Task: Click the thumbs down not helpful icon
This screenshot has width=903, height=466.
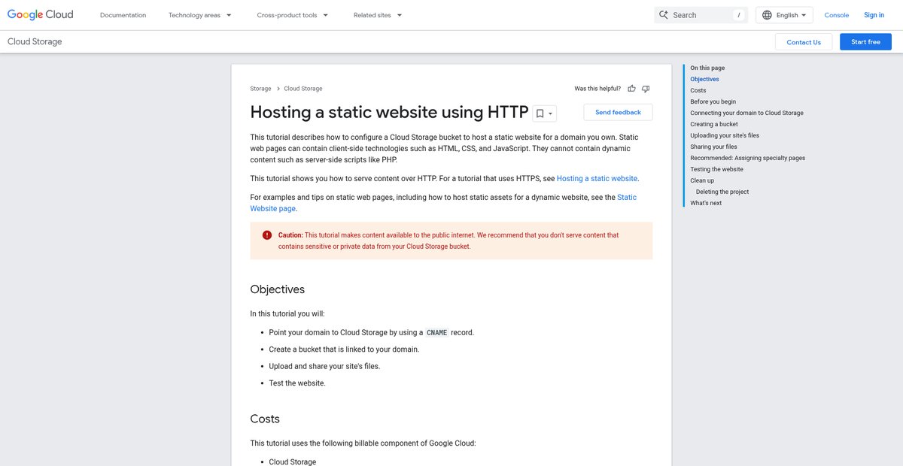Action: [646, 89]
